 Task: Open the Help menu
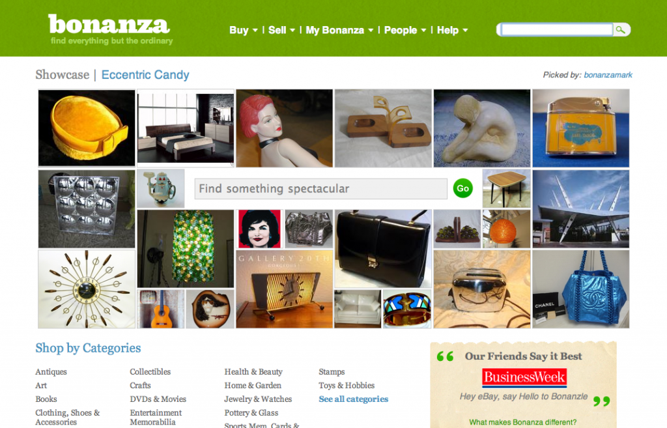452,30
